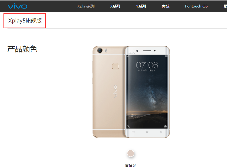Click the dual flash beside rear camera
This screenshot has height=168, width=227.
106,51
